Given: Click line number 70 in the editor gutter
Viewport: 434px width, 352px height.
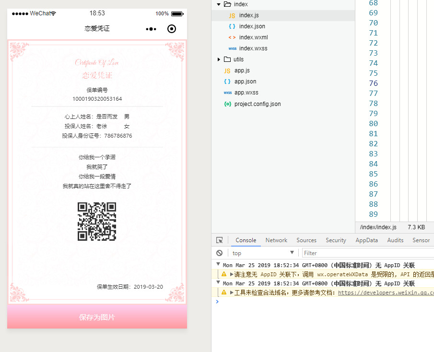Looking at the screenshot, I should (x=374, y=23).
